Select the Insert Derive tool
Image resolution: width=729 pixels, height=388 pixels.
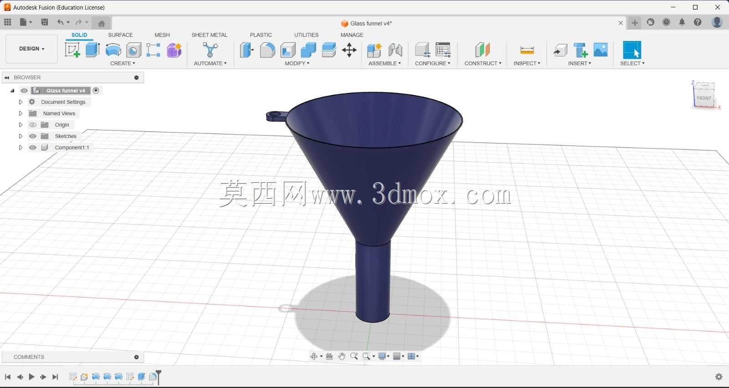560,50
